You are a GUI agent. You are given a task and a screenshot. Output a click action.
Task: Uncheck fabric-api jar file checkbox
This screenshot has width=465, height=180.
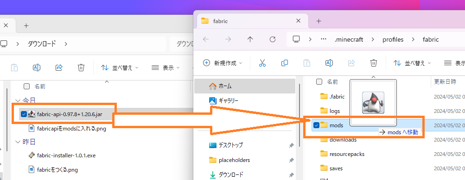tap(24, 114)
